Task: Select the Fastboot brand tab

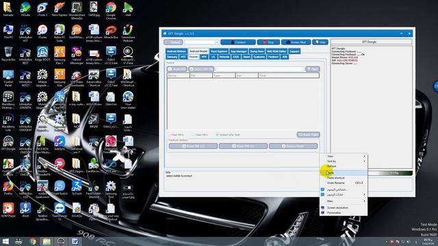Action: coord(273,57)
